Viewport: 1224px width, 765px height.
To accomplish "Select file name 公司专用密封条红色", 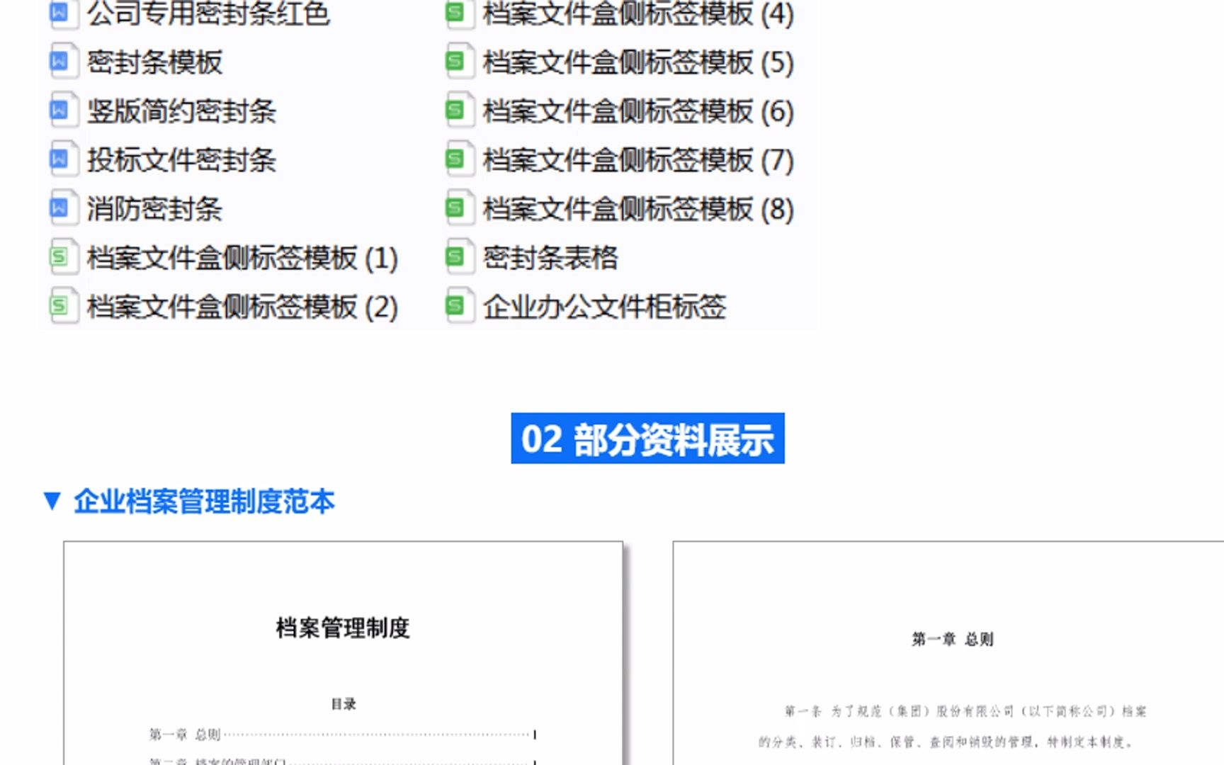I will click(209, 13).
